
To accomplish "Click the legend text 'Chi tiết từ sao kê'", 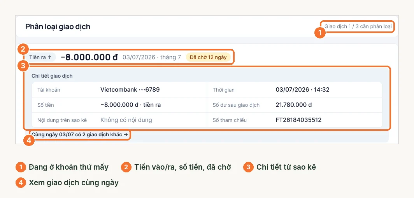I will pyautogui.click(x=286, y=167).
